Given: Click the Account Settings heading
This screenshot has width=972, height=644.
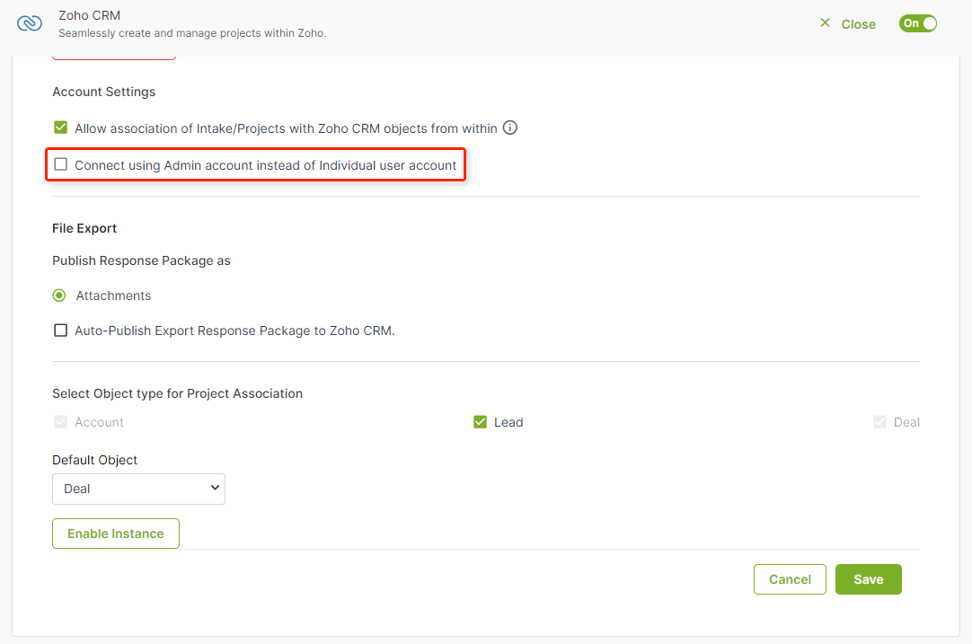Looking at the screenshot, I should [x=104, y=92].
